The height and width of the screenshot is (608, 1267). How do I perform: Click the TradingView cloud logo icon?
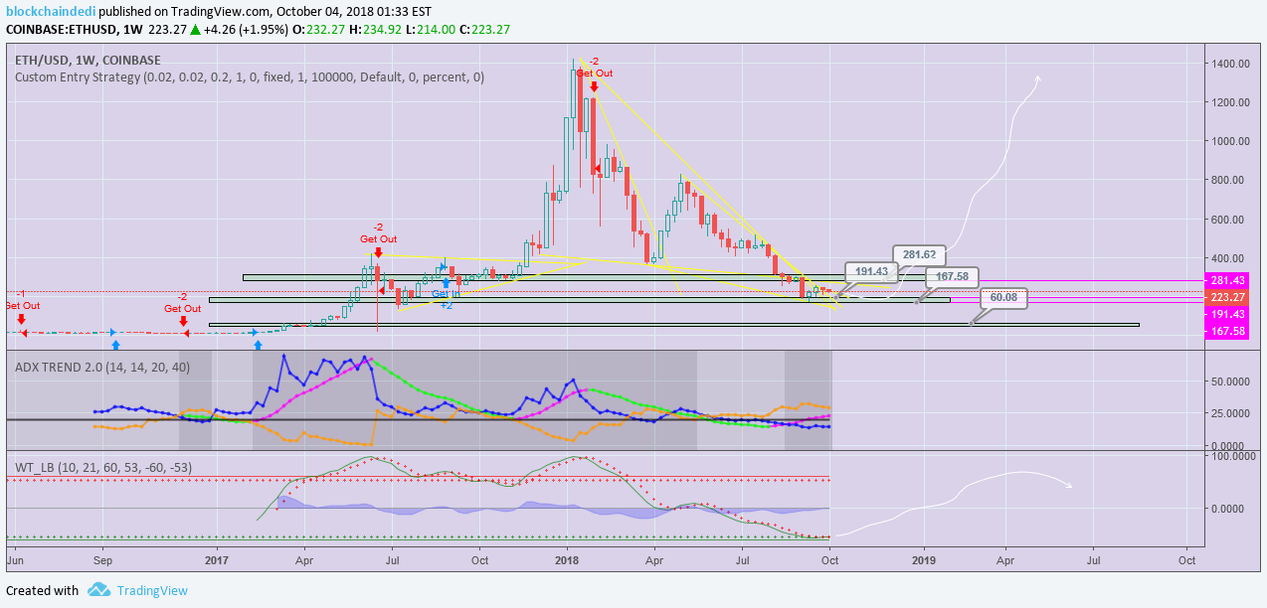tap(97, 590)
